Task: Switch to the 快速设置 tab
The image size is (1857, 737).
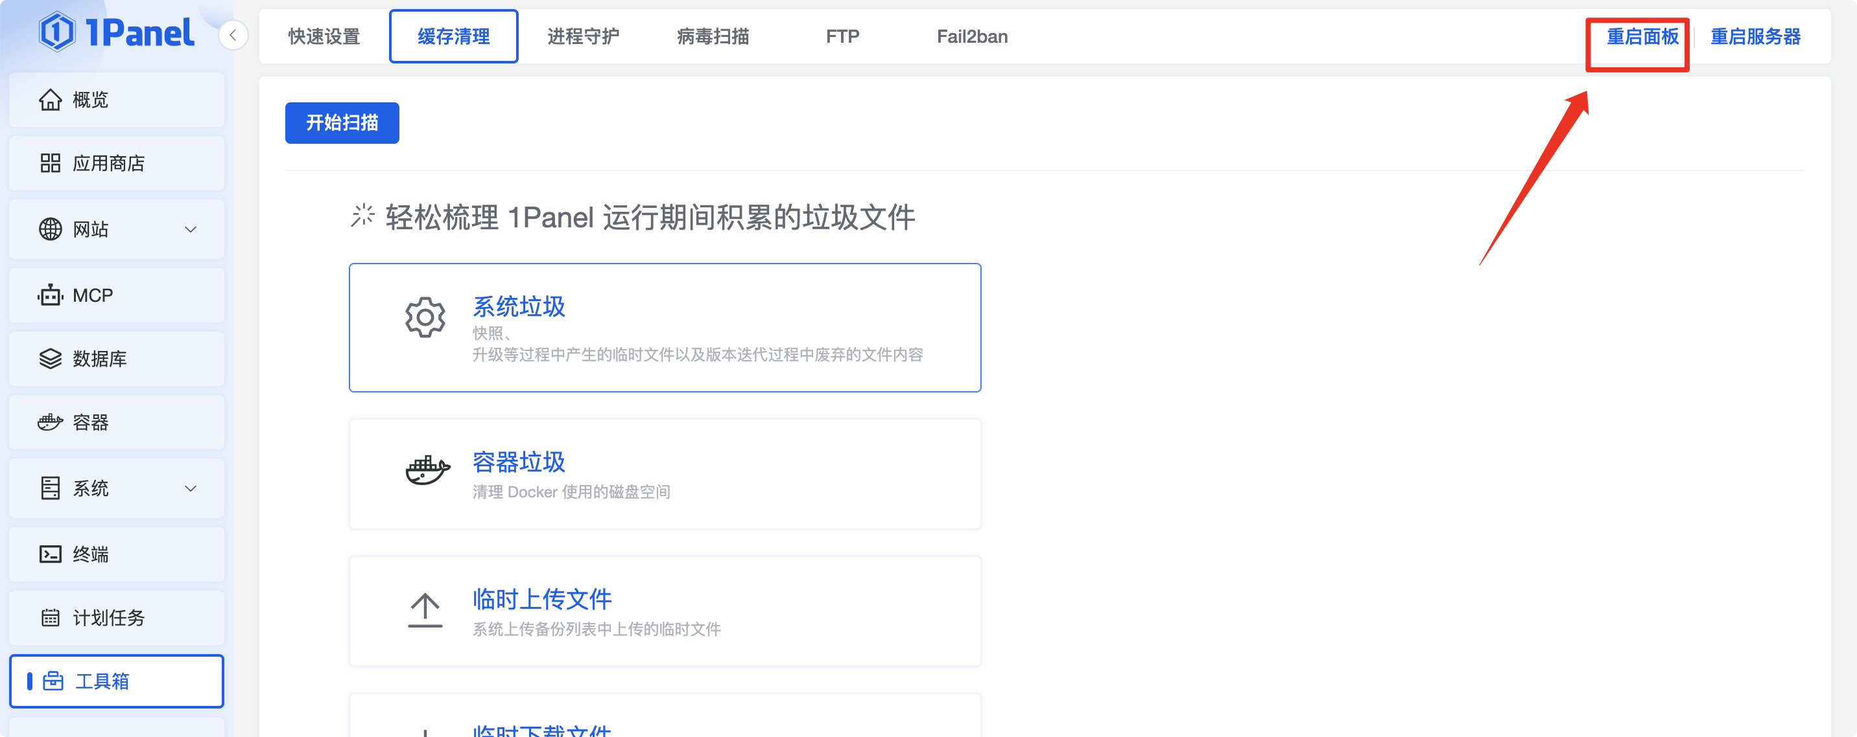Action: (x=324, y=37)
